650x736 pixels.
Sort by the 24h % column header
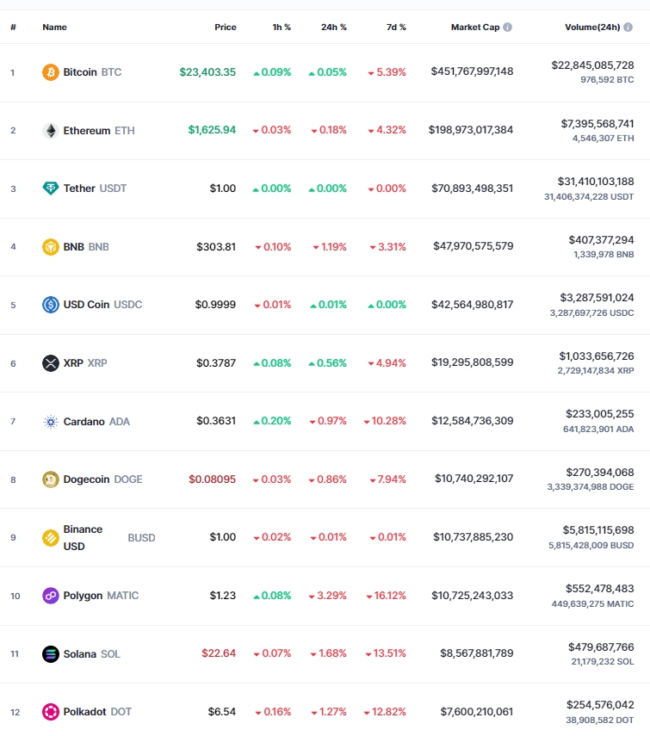(x=334, y=28)
